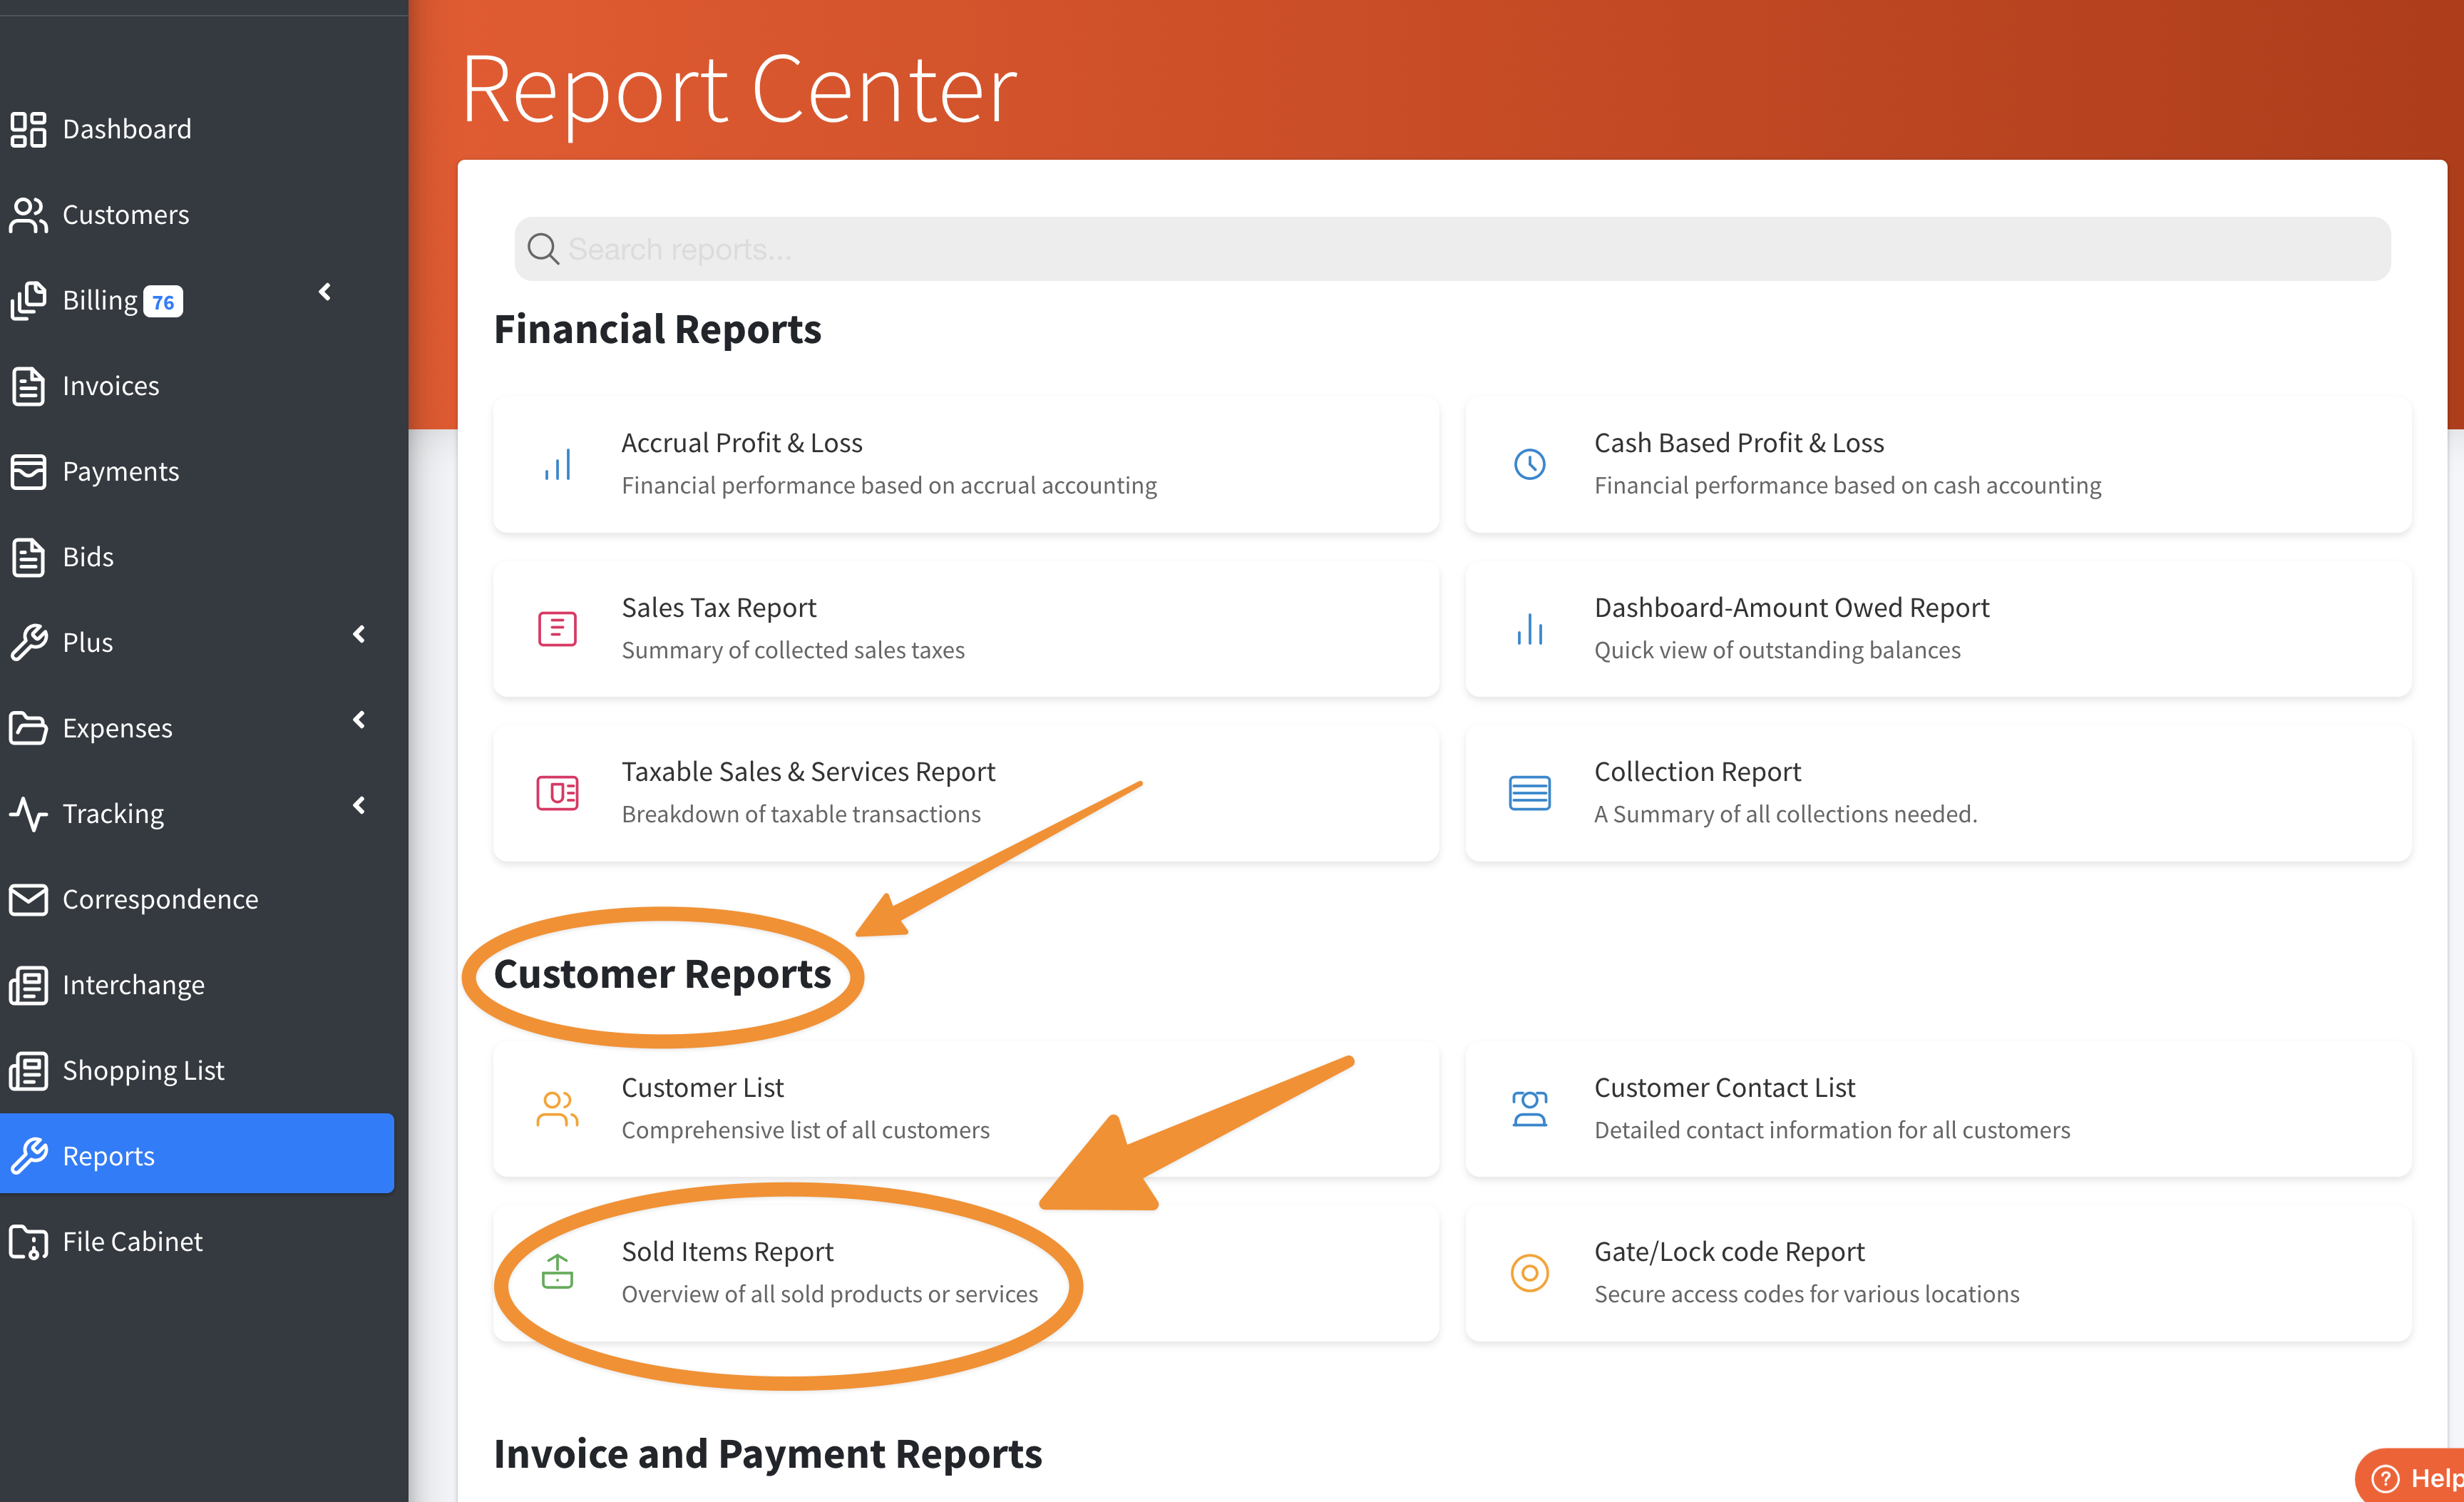Click the Sold Items Report green icon

coord(557,1272)
